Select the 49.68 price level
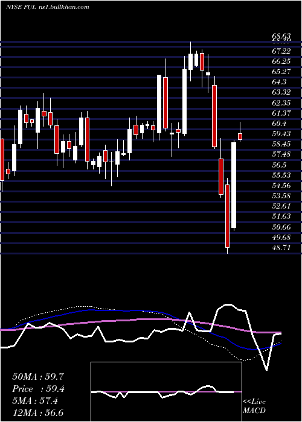302x422 pixels. [x=281, y=238]
